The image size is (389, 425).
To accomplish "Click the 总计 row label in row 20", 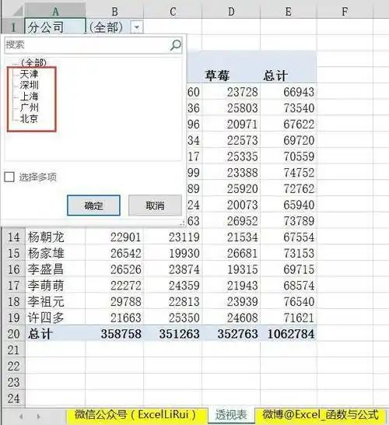I will [x=55, y=334].
